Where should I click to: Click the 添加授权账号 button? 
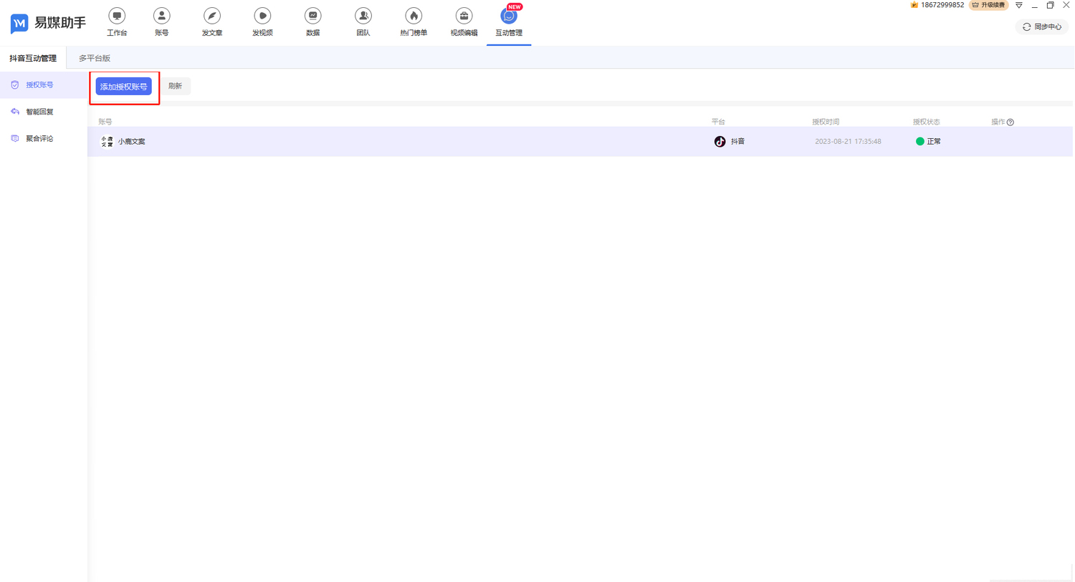tap(124, 87)
